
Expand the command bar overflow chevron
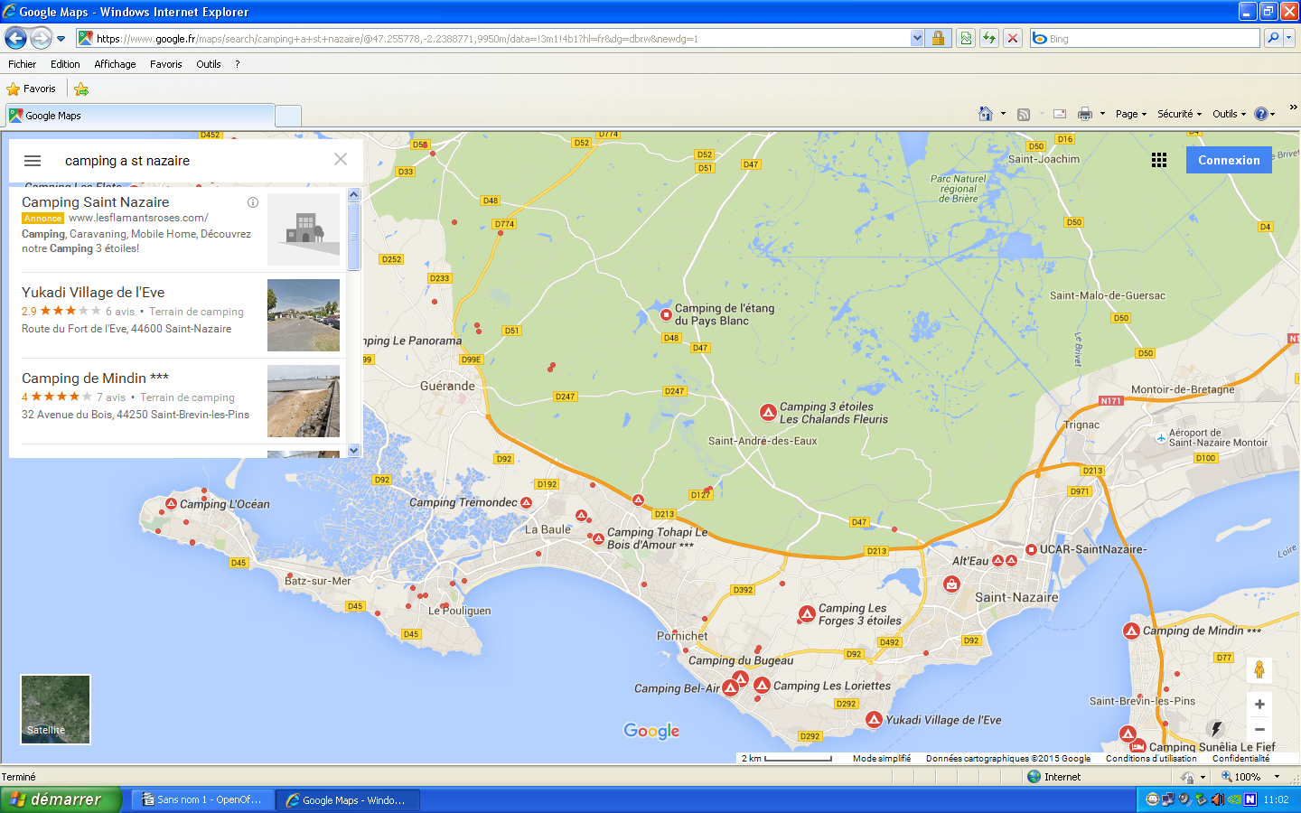pos(1293,107)
